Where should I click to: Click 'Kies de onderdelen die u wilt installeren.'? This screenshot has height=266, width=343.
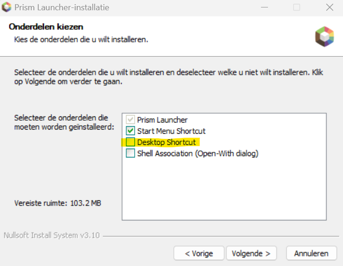pyautogui.click(x=81, y=40)
